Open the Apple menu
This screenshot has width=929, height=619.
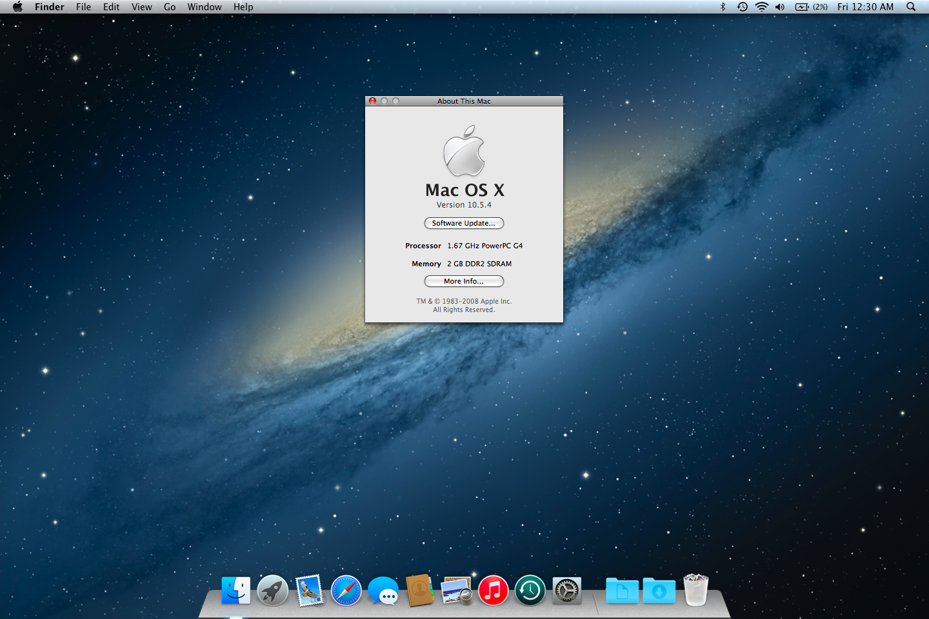[x=17, y=7]
